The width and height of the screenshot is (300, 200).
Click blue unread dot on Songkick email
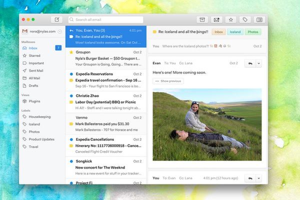[71, 161]
